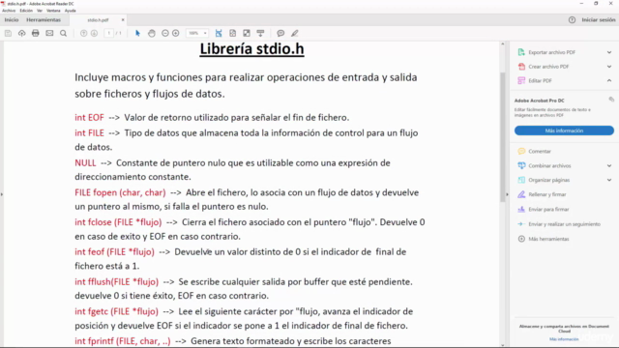Click the red text int fflush(FILE *flujo)
The width and height of the screenshot is (619, 348).
point(116,282)
